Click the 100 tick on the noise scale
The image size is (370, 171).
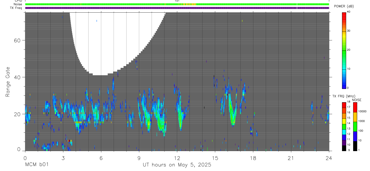(361, 131)
